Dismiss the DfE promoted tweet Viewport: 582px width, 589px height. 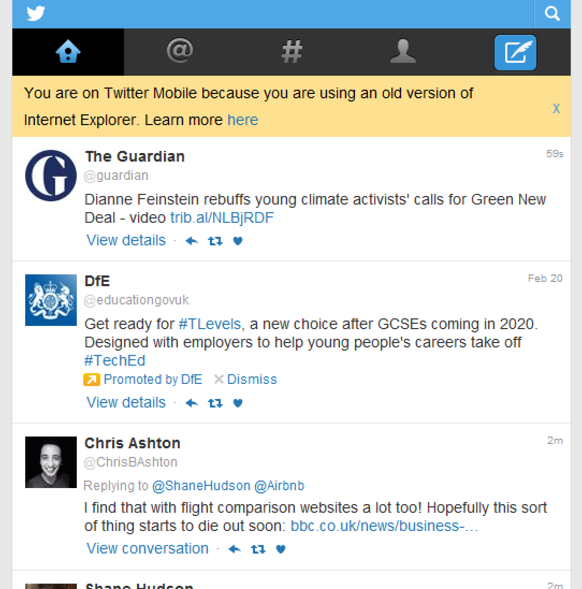point(245,380)
